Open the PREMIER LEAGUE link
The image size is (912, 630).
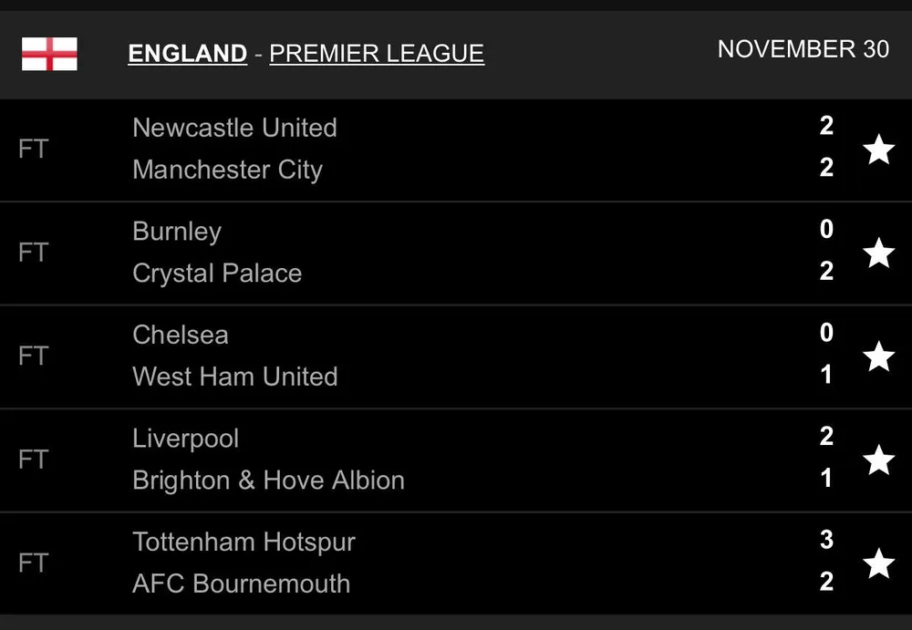[377, 54]
